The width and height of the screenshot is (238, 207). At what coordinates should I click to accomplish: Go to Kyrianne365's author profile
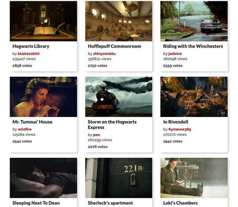click(x=180, y=129)
